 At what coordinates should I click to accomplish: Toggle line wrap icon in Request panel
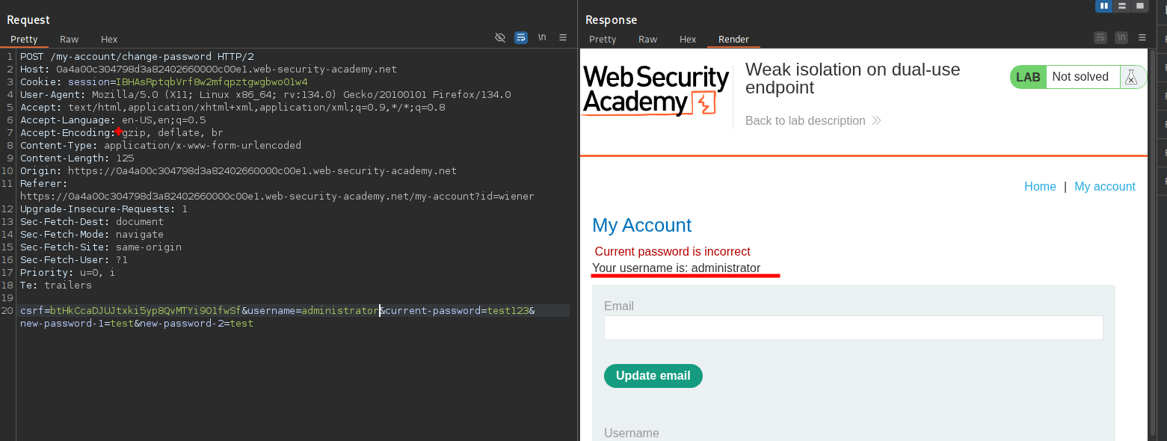click(x=521, y=37)
